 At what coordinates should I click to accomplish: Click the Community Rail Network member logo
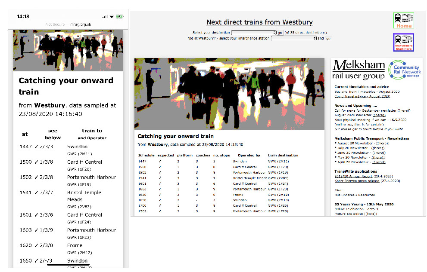(x=405, y=70)
